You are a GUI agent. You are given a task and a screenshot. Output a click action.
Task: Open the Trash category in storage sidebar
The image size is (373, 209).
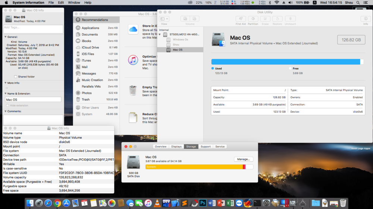(85, 100)
